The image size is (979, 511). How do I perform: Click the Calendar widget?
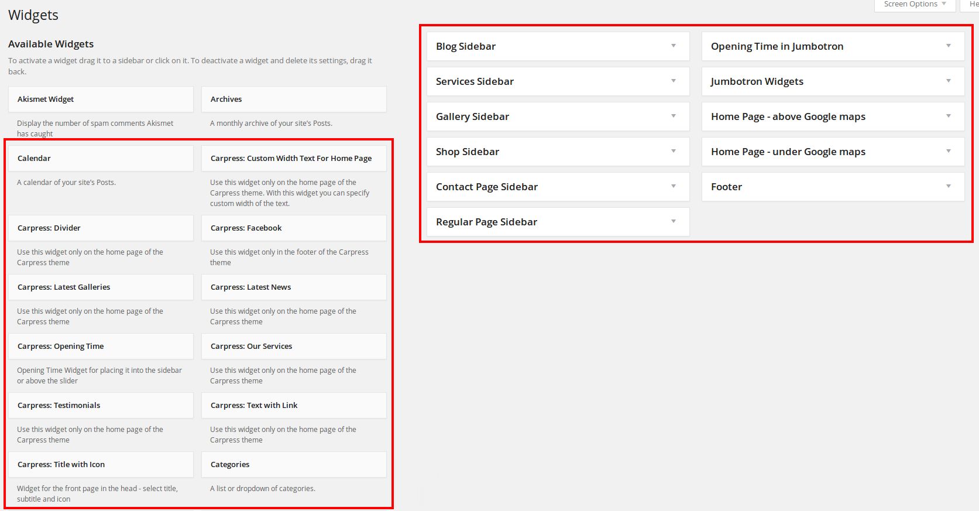[101, 159]
